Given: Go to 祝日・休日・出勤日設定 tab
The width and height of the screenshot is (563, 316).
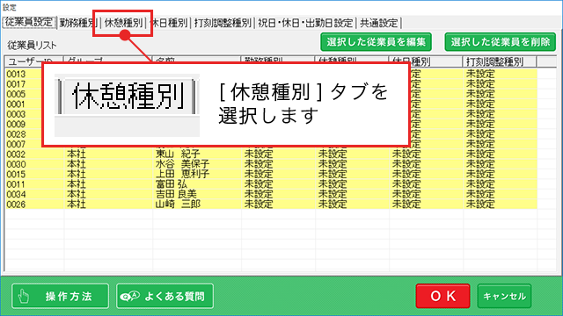Looking at the screenshot, I should point(305,23).
